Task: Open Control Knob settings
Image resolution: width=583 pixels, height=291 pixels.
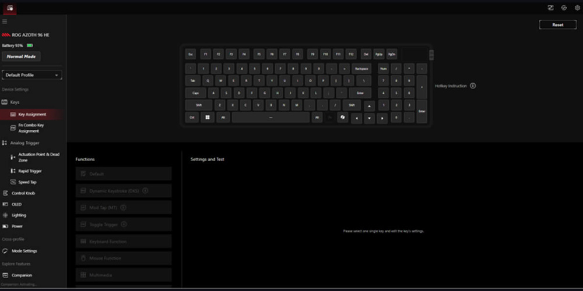Action: click(23, 193)
